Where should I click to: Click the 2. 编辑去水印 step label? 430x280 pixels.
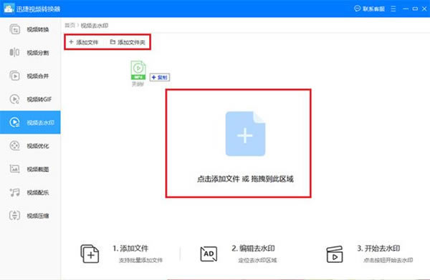point(253,249)
